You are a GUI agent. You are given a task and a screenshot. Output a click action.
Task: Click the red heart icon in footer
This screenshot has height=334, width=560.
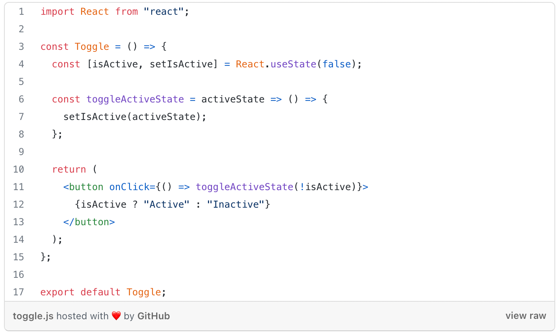[116, 316]
